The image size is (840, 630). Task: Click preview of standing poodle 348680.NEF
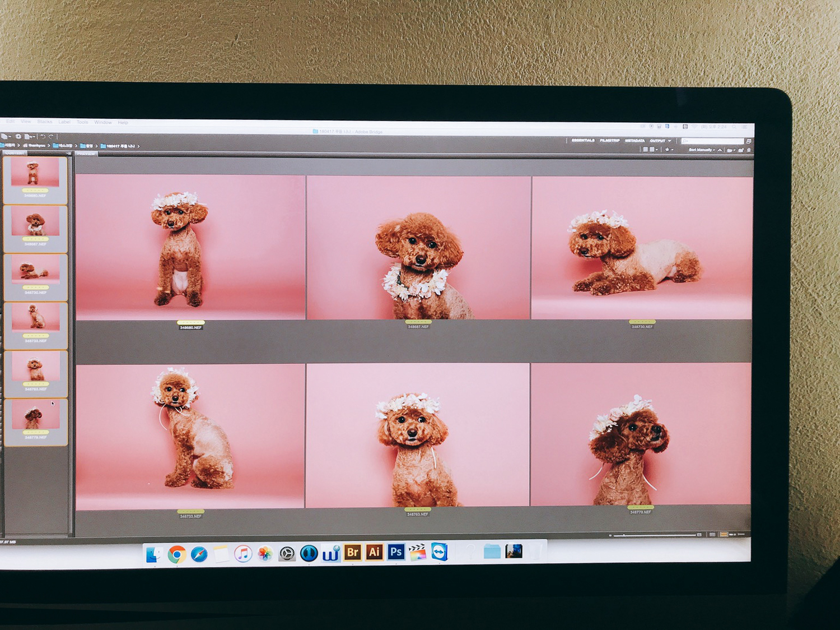coord(190,247)
